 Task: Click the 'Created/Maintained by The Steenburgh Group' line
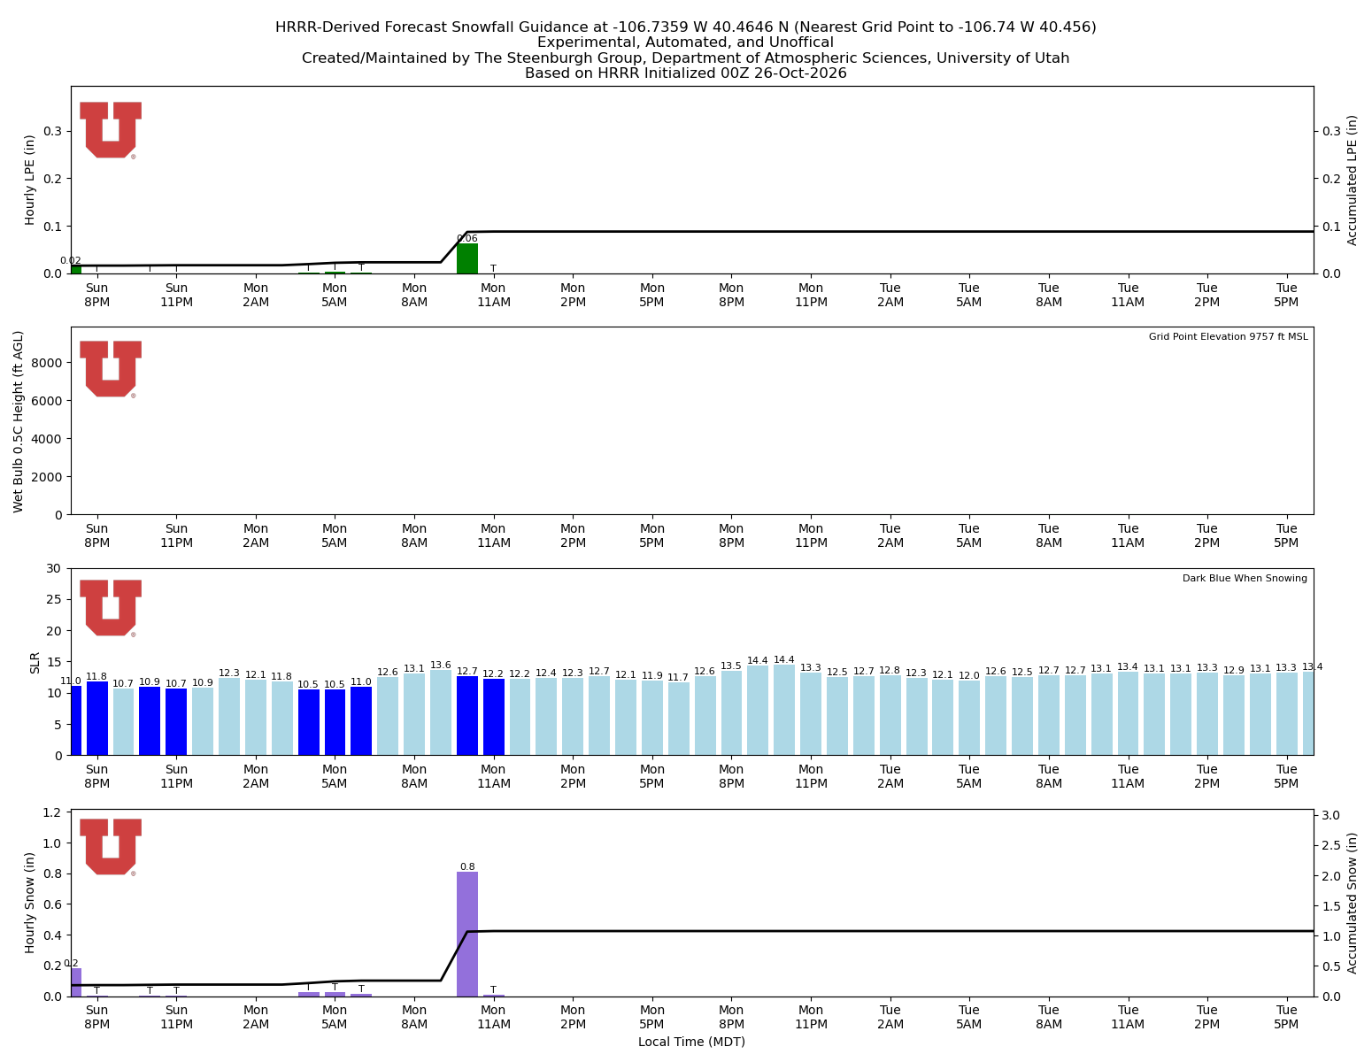(x=686, y=58)
